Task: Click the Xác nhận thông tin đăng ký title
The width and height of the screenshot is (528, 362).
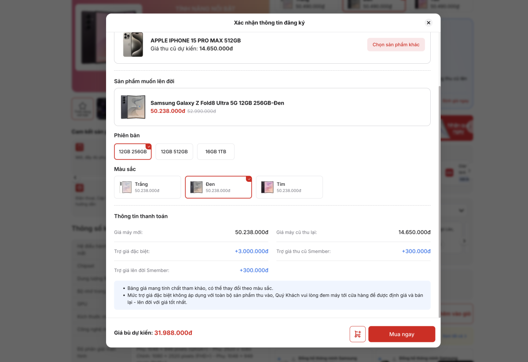Action: [x=269, y=23]
